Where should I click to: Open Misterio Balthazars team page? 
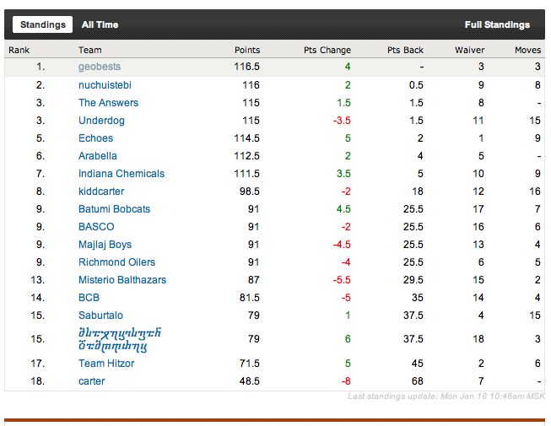click(x=122, y=280)
